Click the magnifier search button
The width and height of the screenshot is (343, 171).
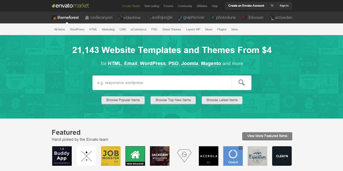point(242,83)
